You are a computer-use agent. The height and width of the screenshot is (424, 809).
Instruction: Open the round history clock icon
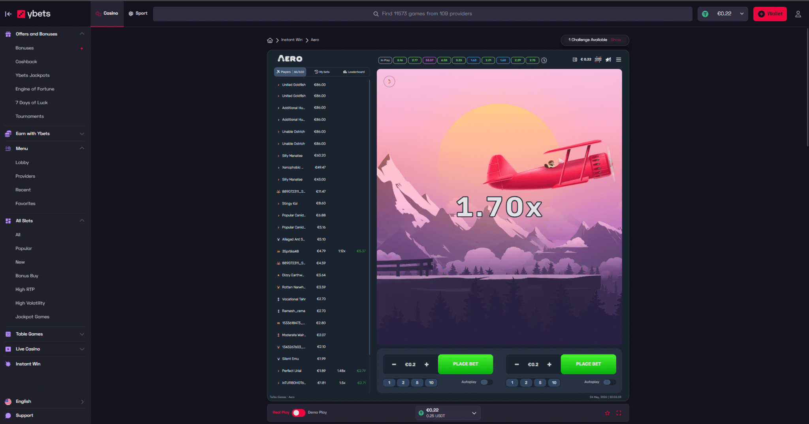[x=544, y=60]
